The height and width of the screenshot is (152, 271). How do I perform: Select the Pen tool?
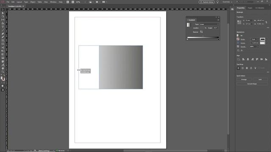[3, 34]
